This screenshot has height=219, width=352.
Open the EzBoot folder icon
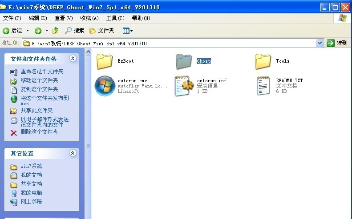[x=105, y=61]
